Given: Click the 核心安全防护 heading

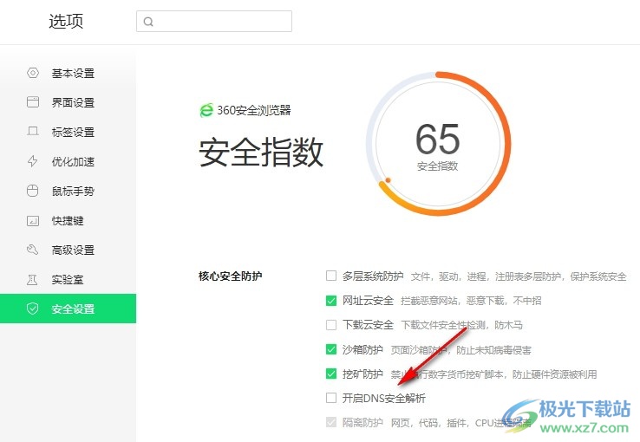Looking at the screenshot, I should pos(230,276).
